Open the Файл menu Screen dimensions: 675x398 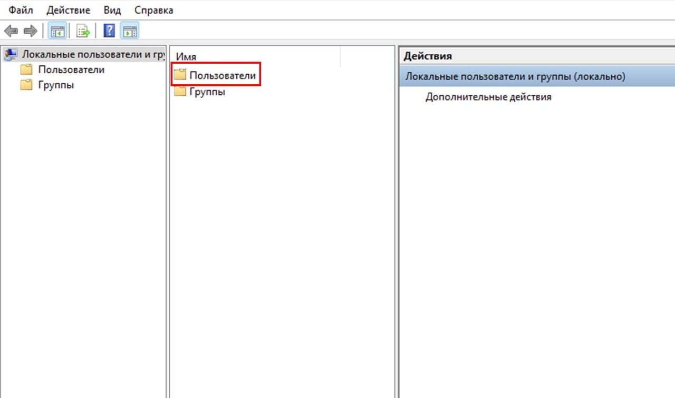point(21,10)
